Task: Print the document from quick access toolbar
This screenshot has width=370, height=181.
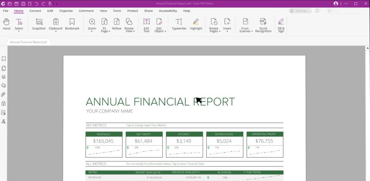Action: click(23, 4)
